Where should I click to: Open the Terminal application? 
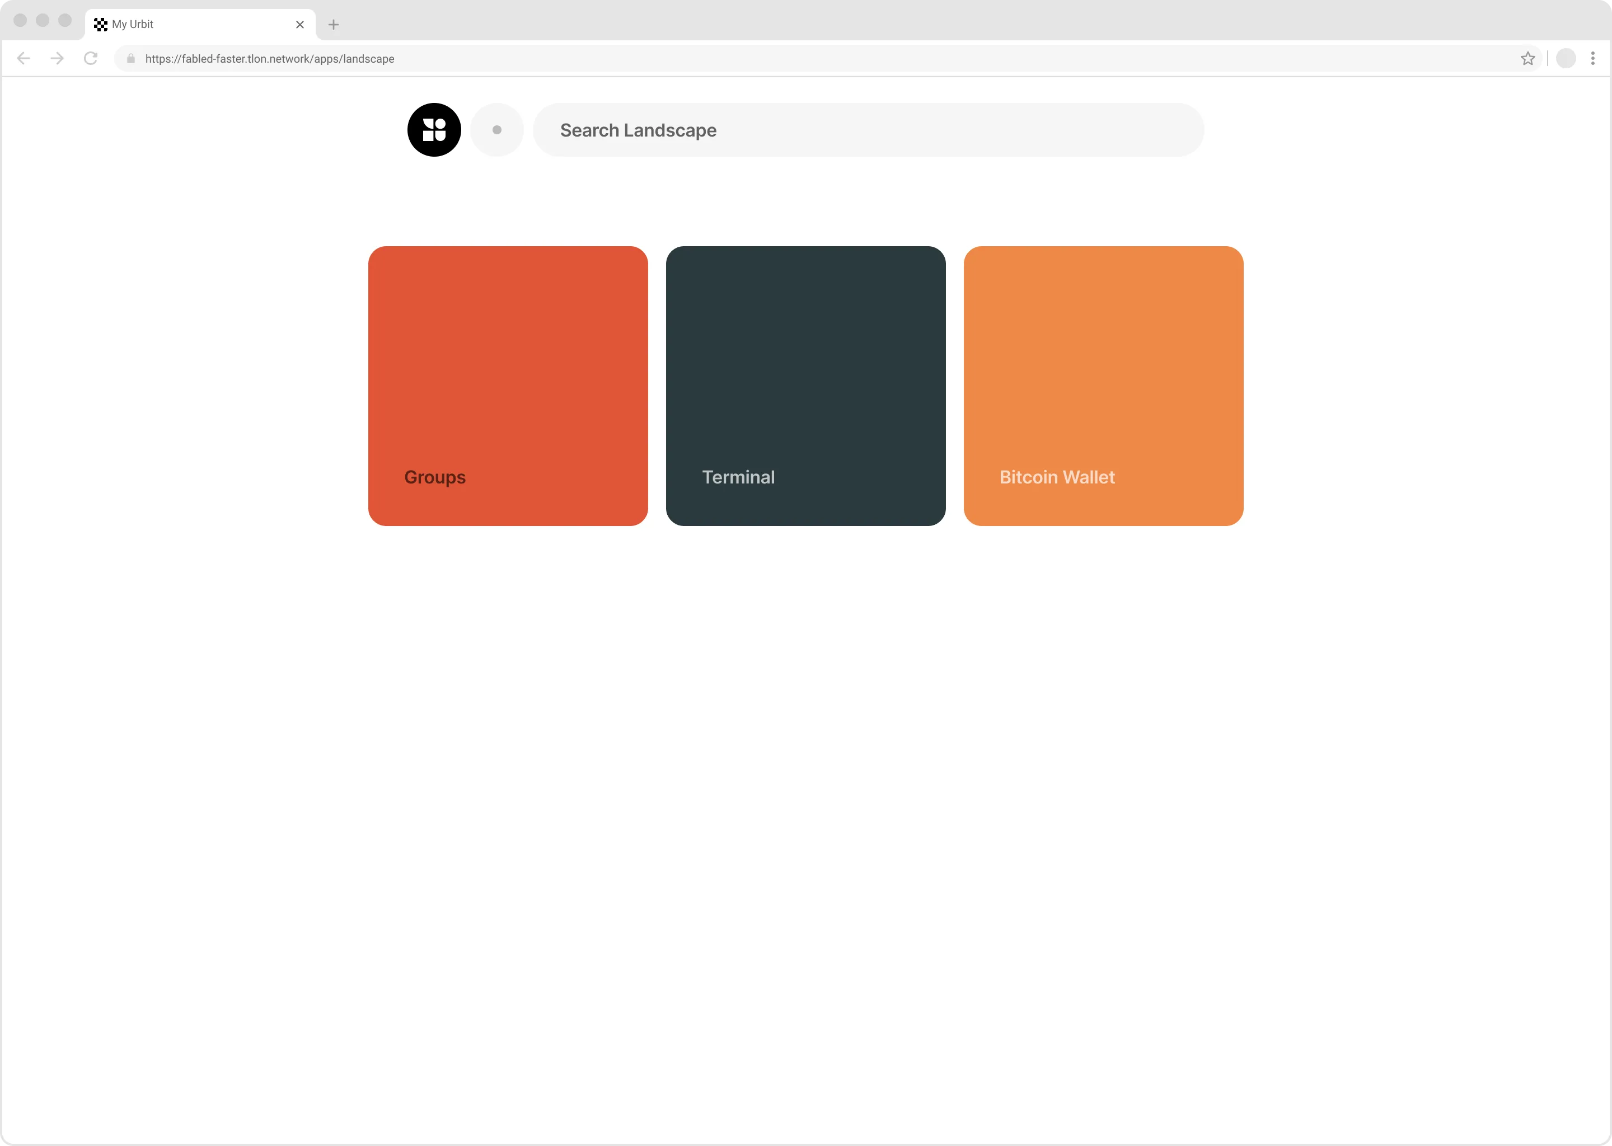805,386
